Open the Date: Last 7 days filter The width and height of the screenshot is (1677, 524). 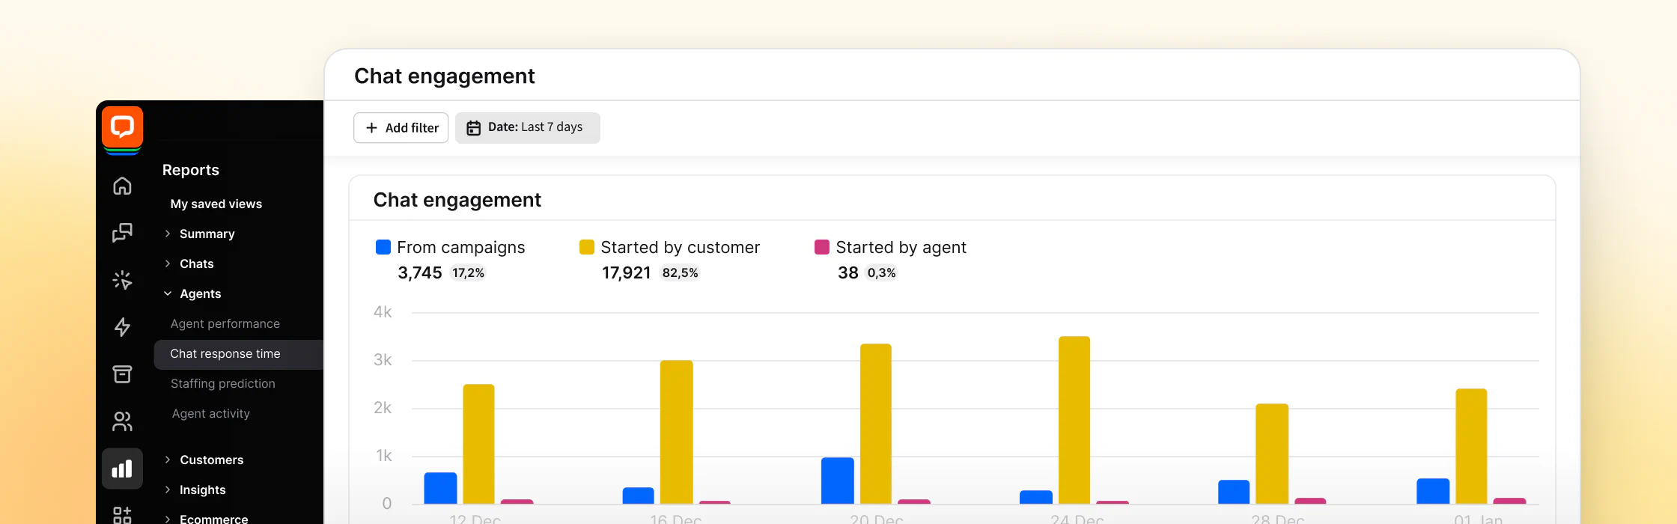[x=527, y=128]
